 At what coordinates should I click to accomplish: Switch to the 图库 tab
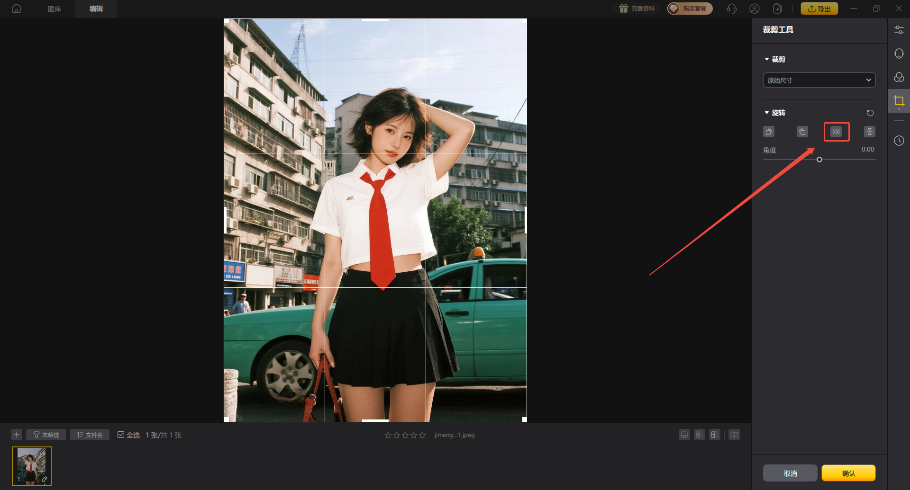tap(55, 9)
